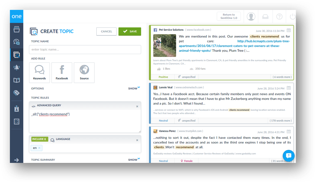This screenshot has height=183, width=316.
Task: Remove the Advanced Query rule
Action: (137, 106)
